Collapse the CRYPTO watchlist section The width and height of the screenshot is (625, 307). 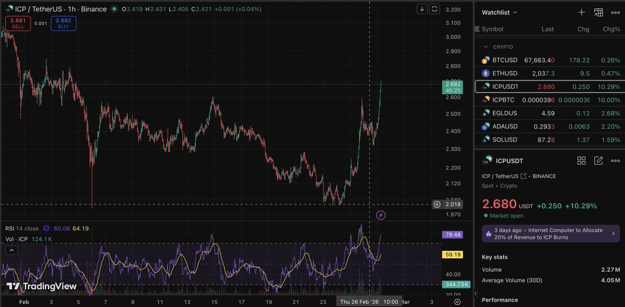coord(486,47)
